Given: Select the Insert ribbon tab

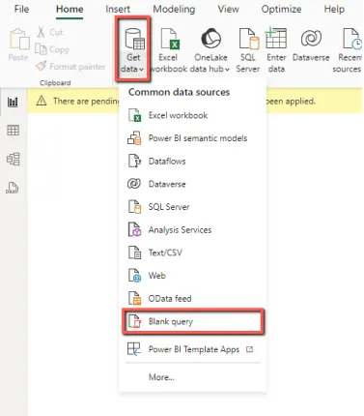Looking at the screenshot, I should tap(118, 9).
